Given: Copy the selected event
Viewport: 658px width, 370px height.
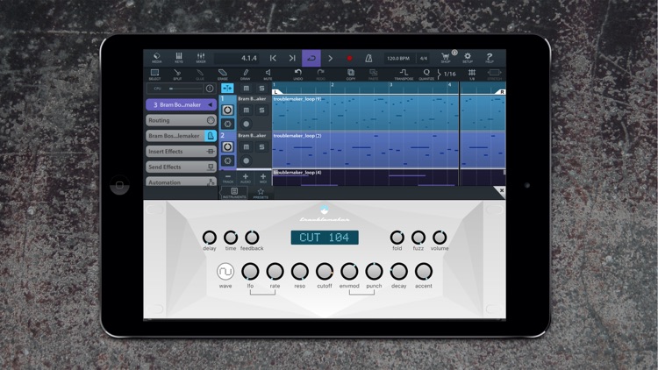Looking at the screenshot, I should [x=351, y=75].
